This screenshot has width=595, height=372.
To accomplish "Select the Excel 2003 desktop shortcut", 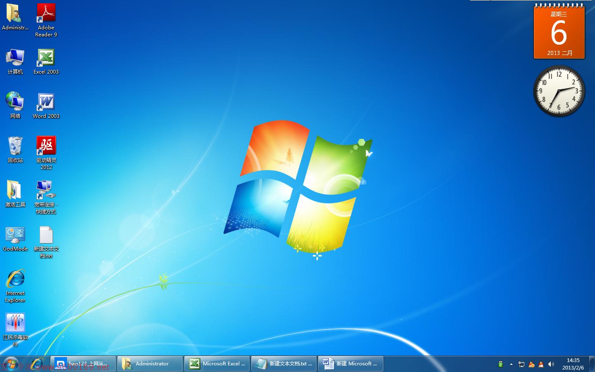I will pyautogui.click(x=46, y=61).
